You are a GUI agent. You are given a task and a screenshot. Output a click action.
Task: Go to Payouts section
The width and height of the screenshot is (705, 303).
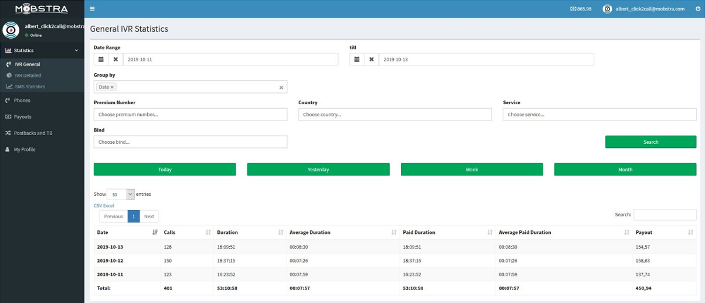pyautogui.click(x=42, y=116)
